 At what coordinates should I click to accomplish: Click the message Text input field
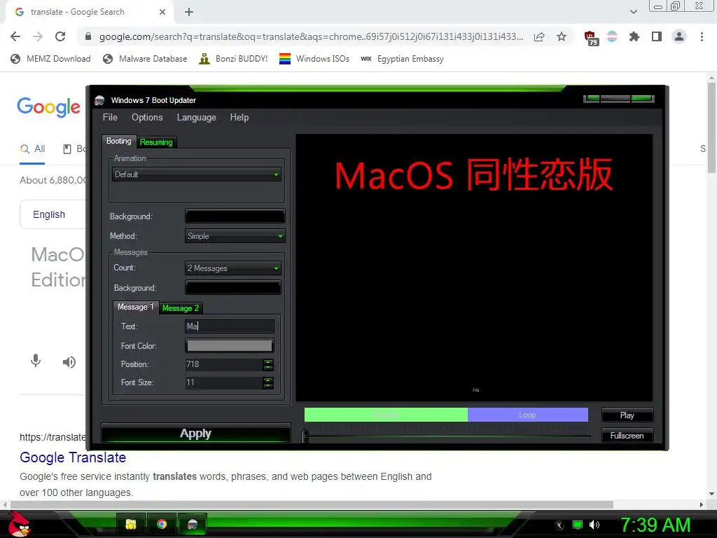click(230, 326)
